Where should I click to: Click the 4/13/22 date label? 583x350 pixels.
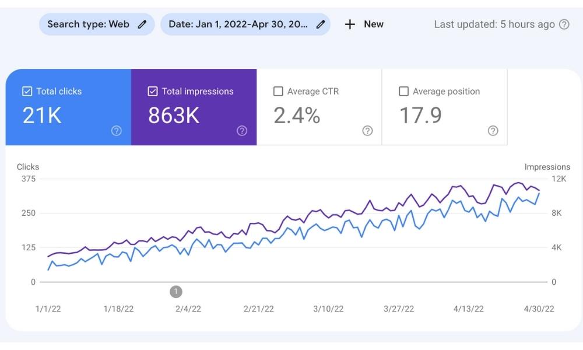tap(469, 309)
